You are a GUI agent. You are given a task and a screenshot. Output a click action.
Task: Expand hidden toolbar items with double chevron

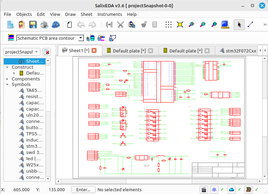pos(265,25)
